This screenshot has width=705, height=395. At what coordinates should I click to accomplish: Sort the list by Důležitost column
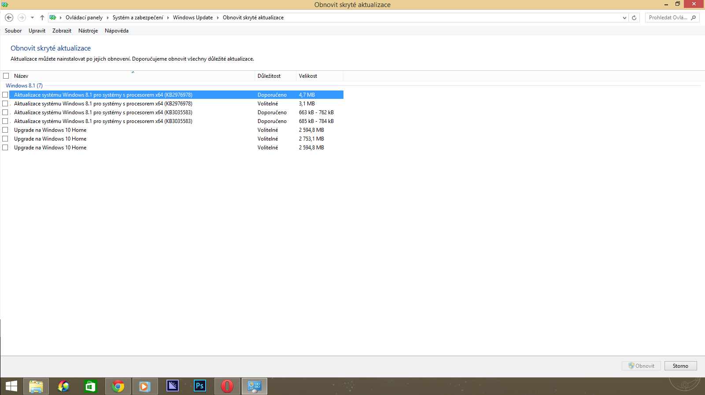pyautogui.click(x=275, y=76)
